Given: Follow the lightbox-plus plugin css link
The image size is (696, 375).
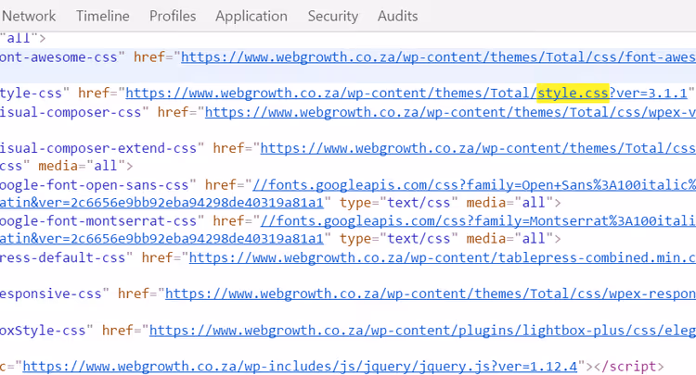Looking at the screenshot, I should click(422, 330).
